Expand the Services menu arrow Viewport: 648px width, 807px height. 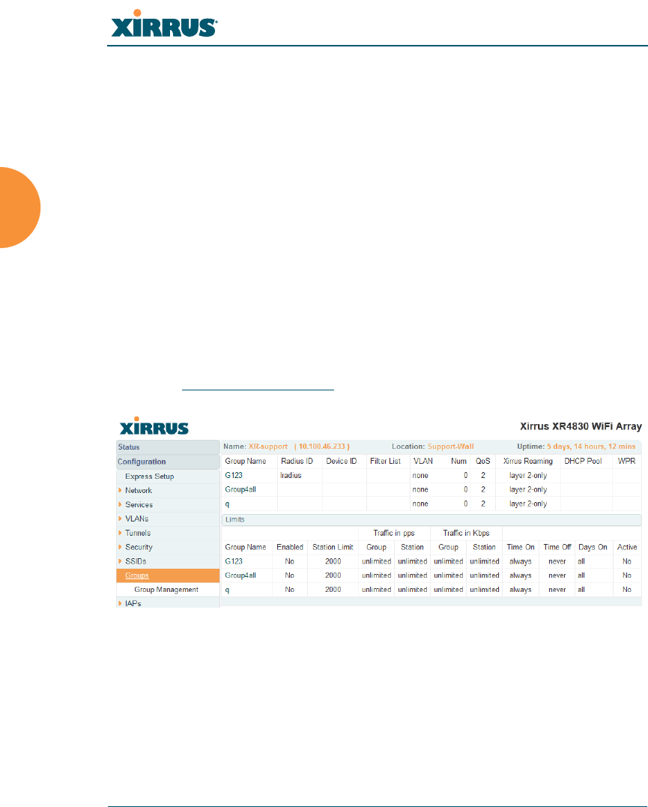tap(120, 504)
